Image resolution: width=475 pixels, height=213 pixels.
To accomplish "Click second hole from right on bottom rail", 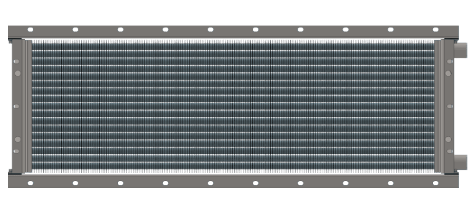I will [390, 183].
